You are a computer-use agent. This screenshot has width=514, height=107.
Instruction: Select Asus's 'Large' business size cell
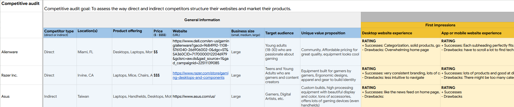[247, 96]
